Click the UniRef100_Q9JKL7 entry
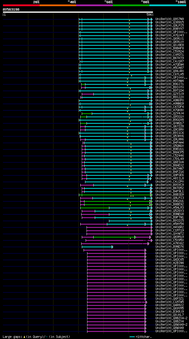The height and width of the screenshot is (339, 189). click(x=170, y=315)
